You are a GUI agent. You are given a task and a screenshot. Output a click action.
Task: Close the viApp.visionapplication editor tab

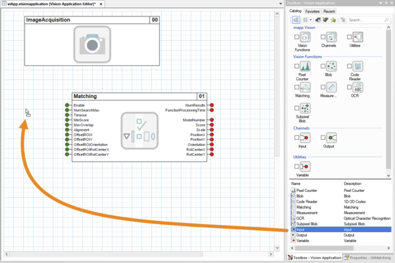point(101,4)
